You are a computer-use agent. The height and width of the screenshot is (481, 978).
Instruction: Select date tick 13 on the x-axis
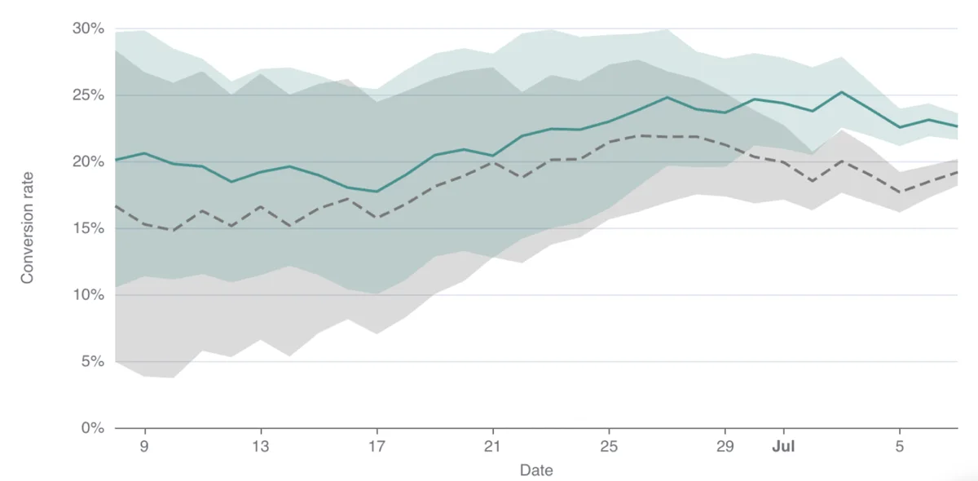pyautogui.click(x=261, y=447)
